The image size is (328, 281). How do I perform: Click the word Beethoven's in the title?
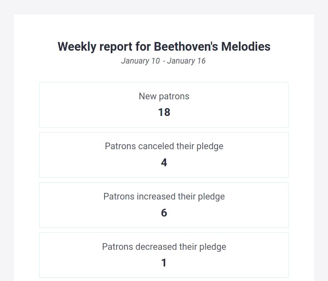186,47
